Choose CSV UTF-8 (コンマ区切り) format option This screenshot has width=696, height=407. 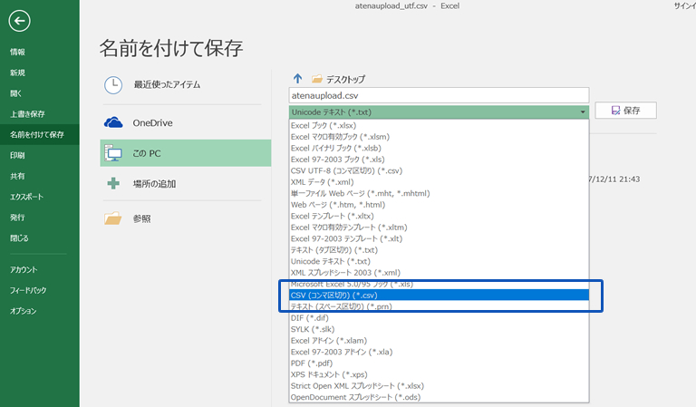[345, 169]
